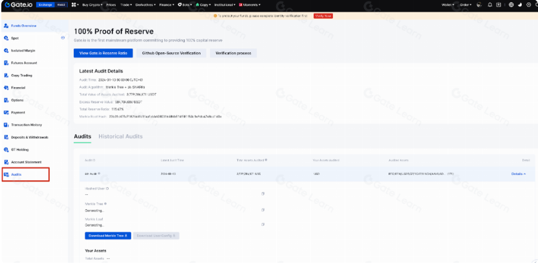Copy the Merkle Tree value
538x266 pixels.
click(x=263, y=209)
